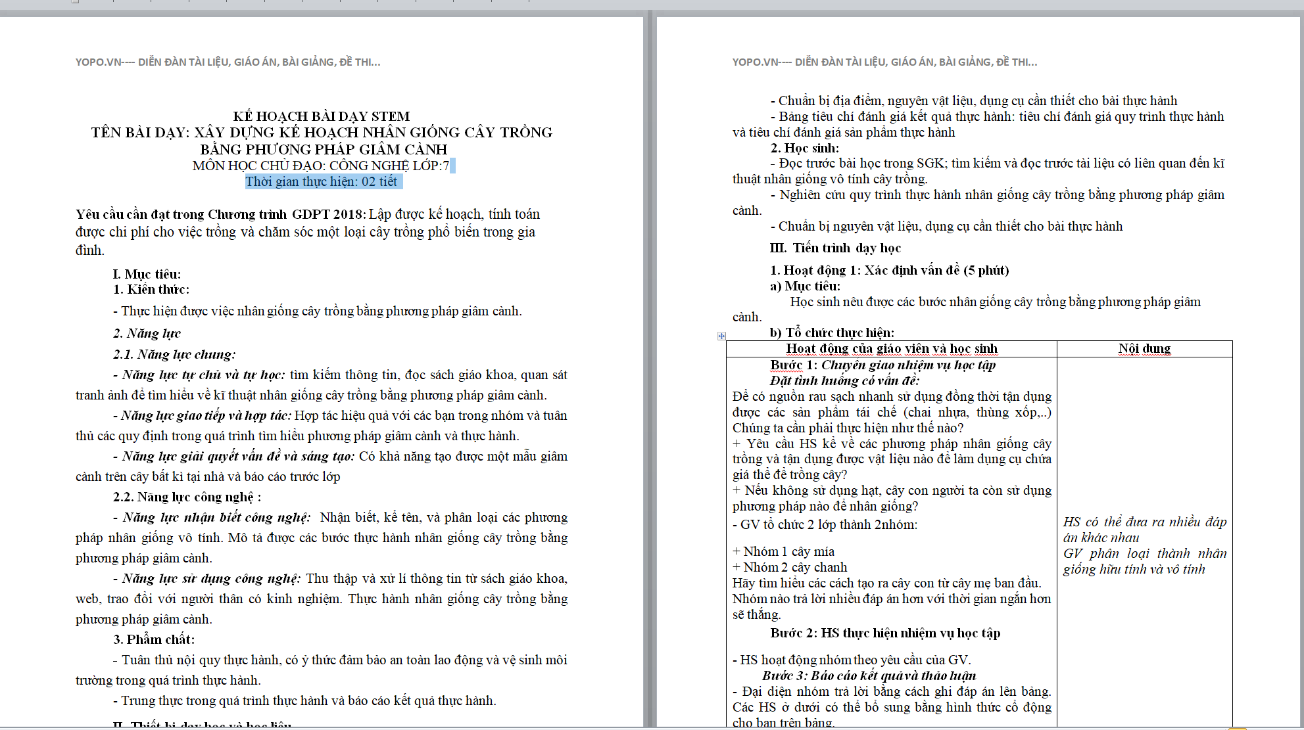Screen dimensions: 1304x730
Task: Click '- HS hoạt động nhóm theo yêu cầu của GV.'
Action: [852, 660]
